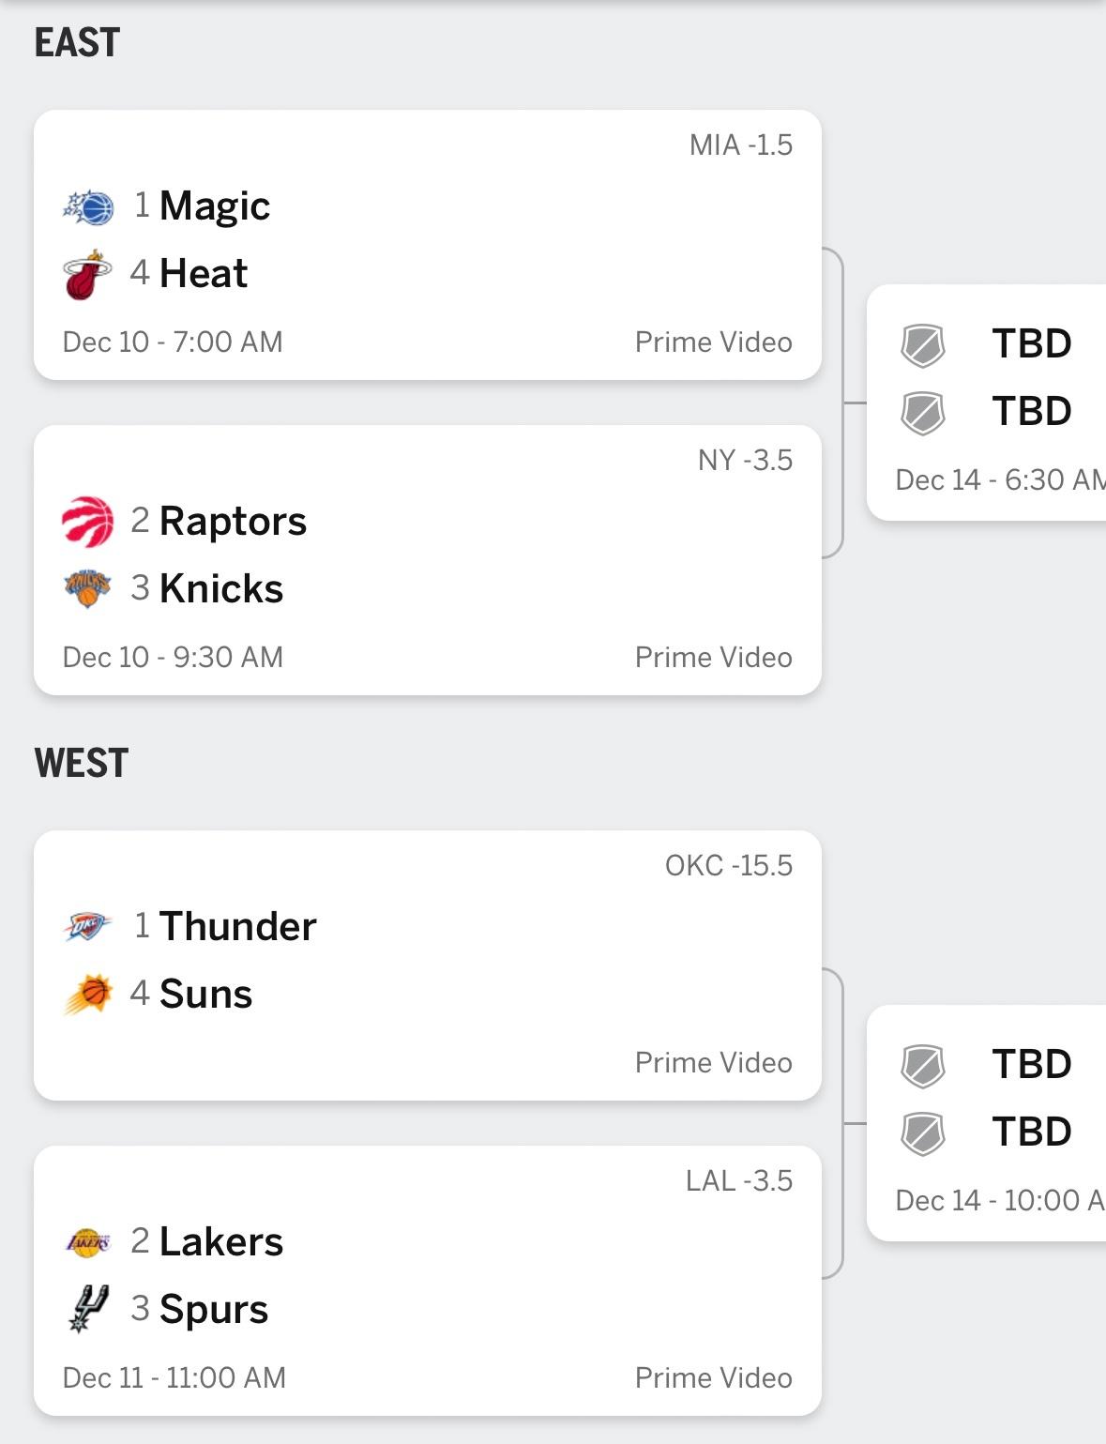This screenshot has width=1106, height=1444.
Task: Click the Phoenix Suns logo
Action: (88, 995)
